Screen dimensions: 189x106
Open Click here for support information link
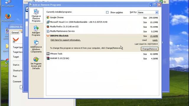pyautogui.click(x=66, y=40)
